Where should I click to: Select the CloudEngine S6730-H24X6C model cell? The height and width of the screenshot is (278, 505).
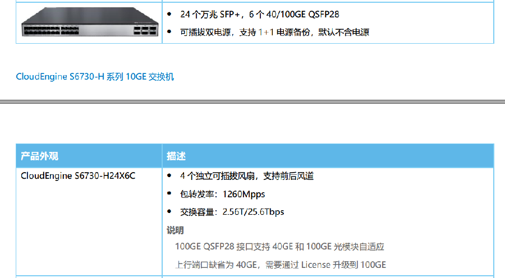tap(78, 176)
